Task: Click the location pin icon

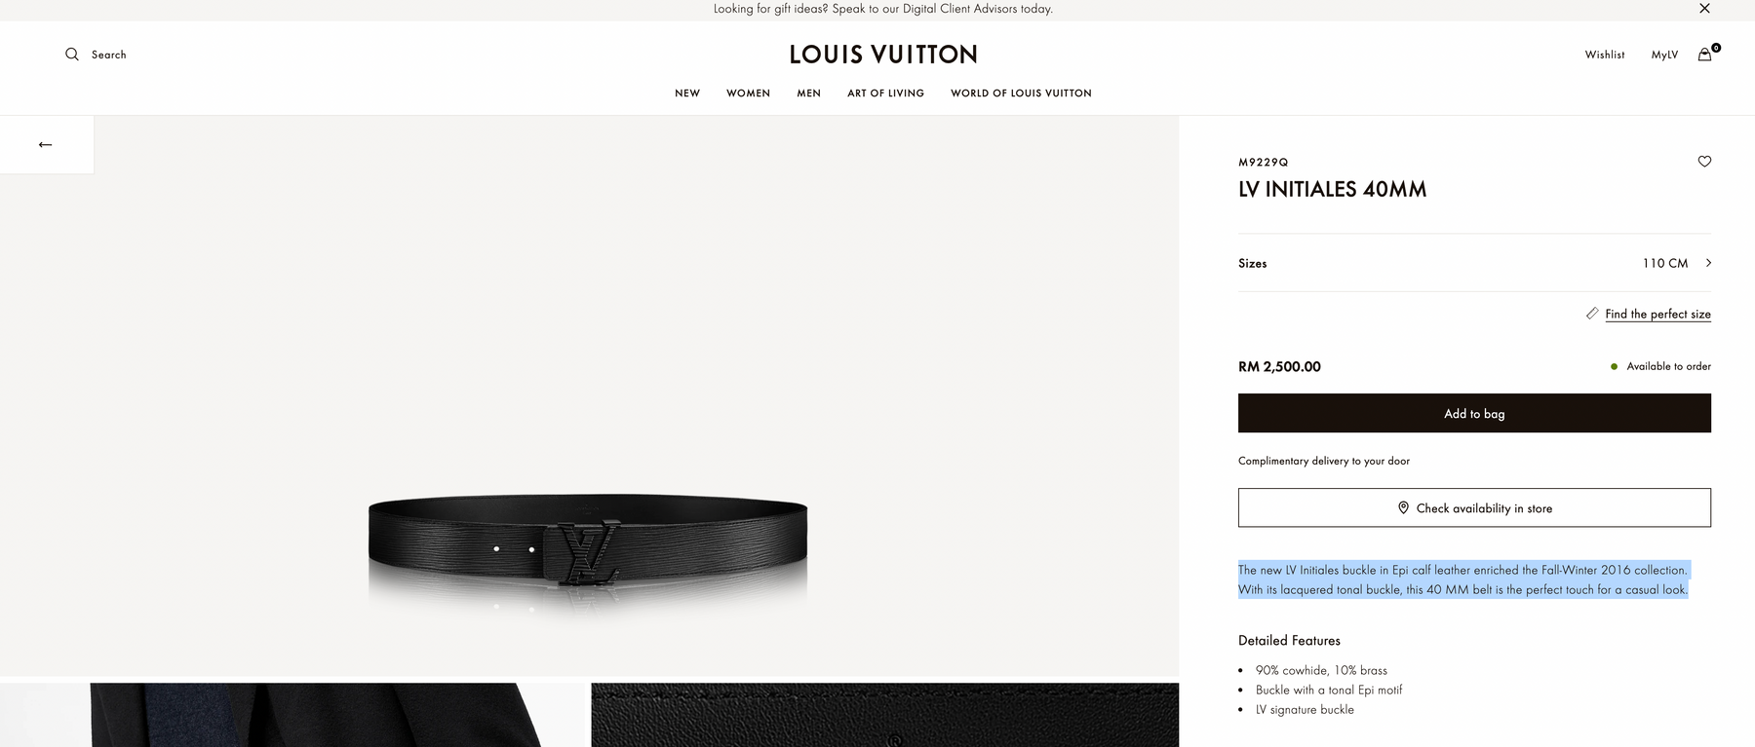Action: (1403, 507)
